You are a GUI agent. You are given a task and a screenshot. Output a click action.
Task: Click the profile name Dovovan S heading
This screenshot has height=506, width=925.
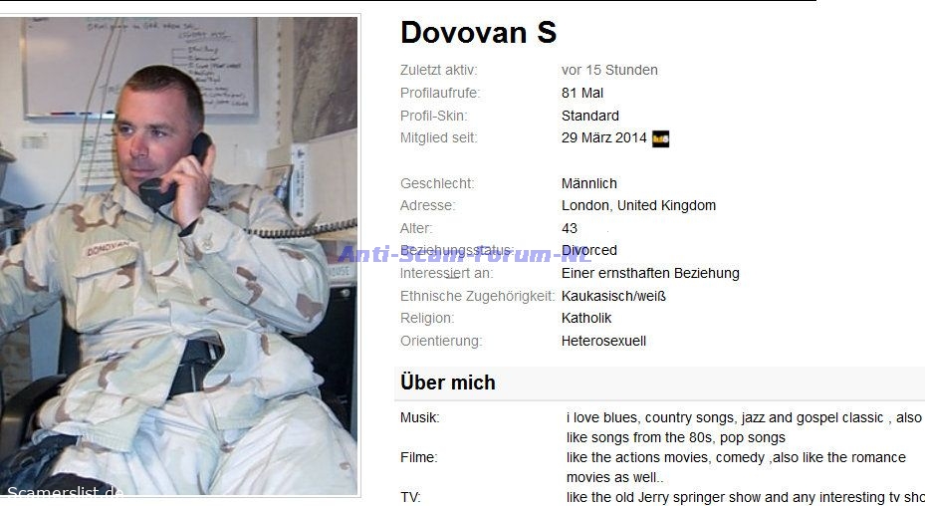coord(478,33)
